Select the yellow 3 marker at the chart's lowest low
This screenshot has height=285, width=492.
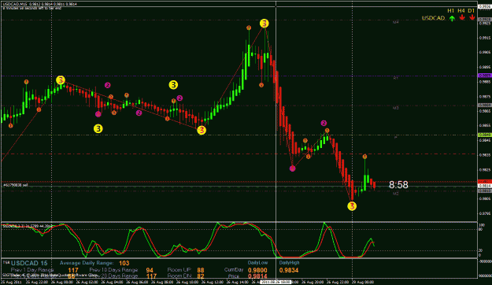click(x=352, y=206)
